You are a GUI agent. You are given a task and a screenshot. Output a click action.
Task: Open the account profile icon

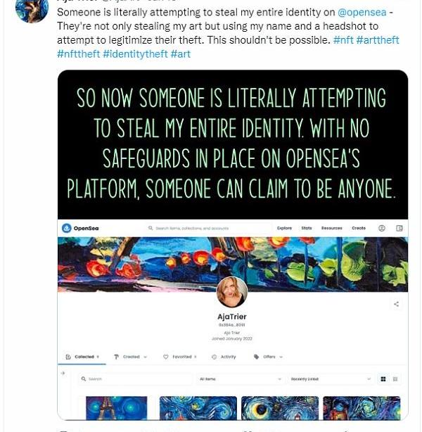(x=381, y=228)
